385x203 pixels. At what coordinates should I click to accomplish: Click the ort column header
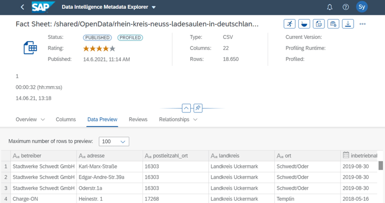pos(307,156)
